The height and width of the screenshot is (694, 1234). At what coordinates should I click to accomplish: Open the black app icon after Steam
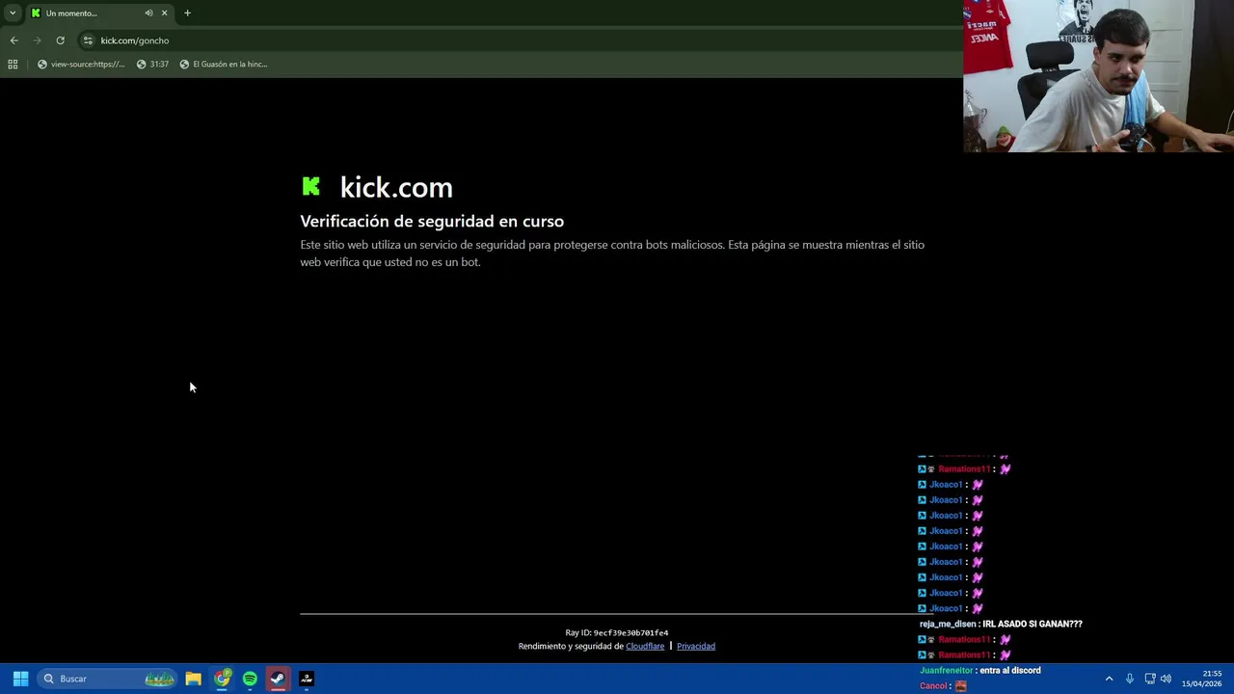click(x=307, y=679)
